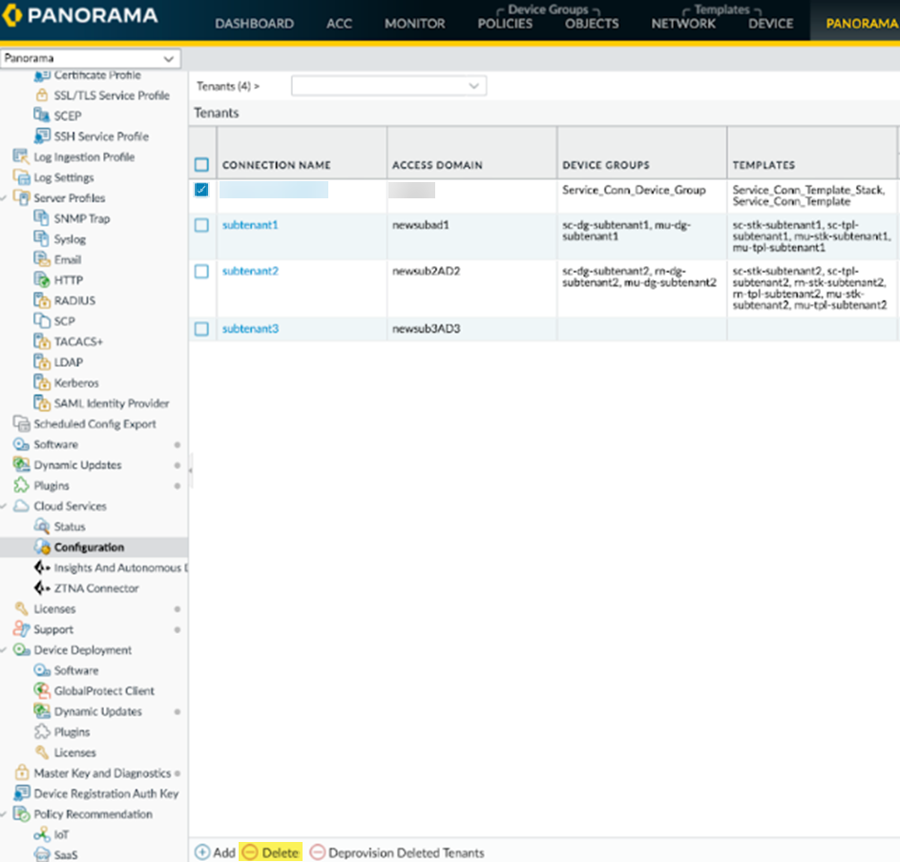Screen dimensions: 900x862
Task: Click Deprovision Deleted Tenants button
Action: pyautogui.click(x=397, y=852)
